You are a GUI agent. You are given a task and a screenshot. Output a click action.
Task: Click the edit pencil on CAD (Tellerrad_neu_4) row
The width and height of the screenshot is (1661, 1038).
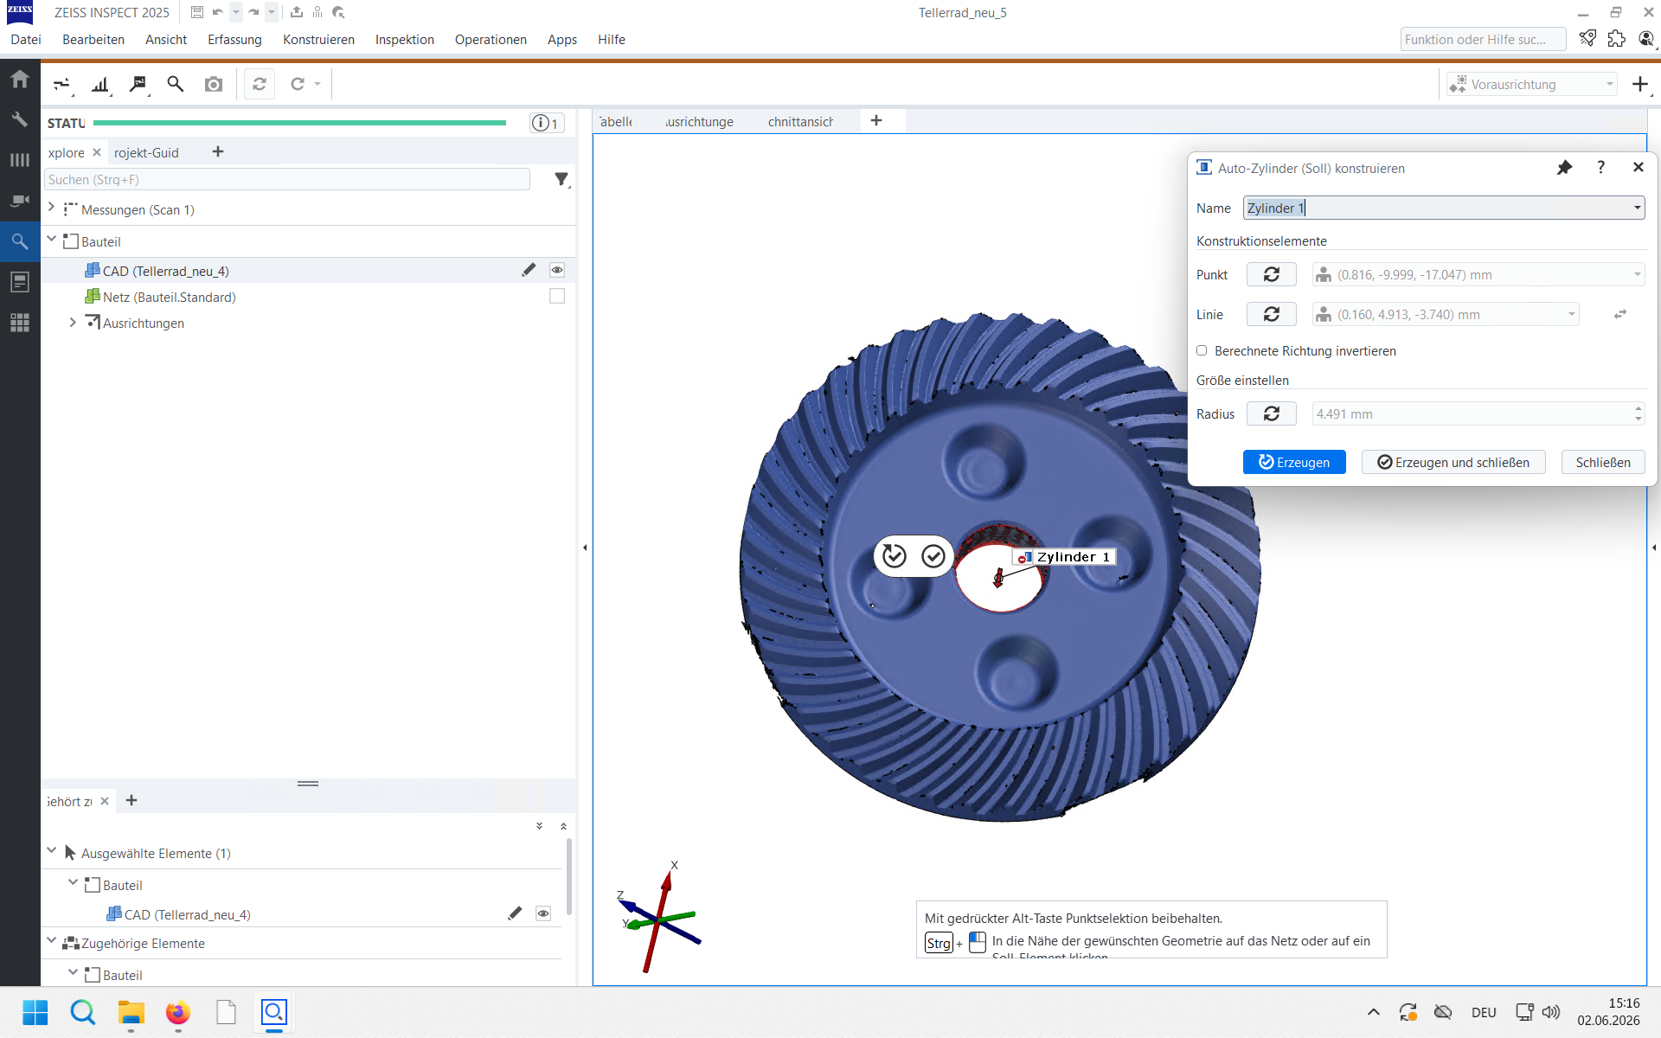(529, 271)
